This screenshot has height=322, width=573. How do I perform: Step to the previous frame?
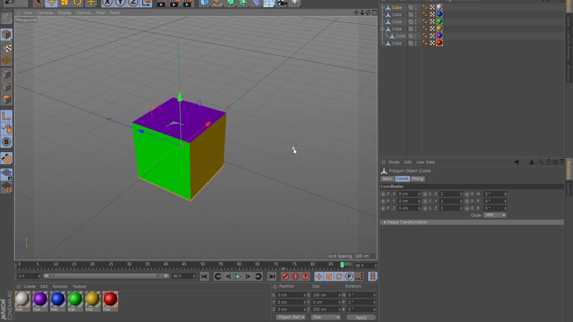point(228,276)
